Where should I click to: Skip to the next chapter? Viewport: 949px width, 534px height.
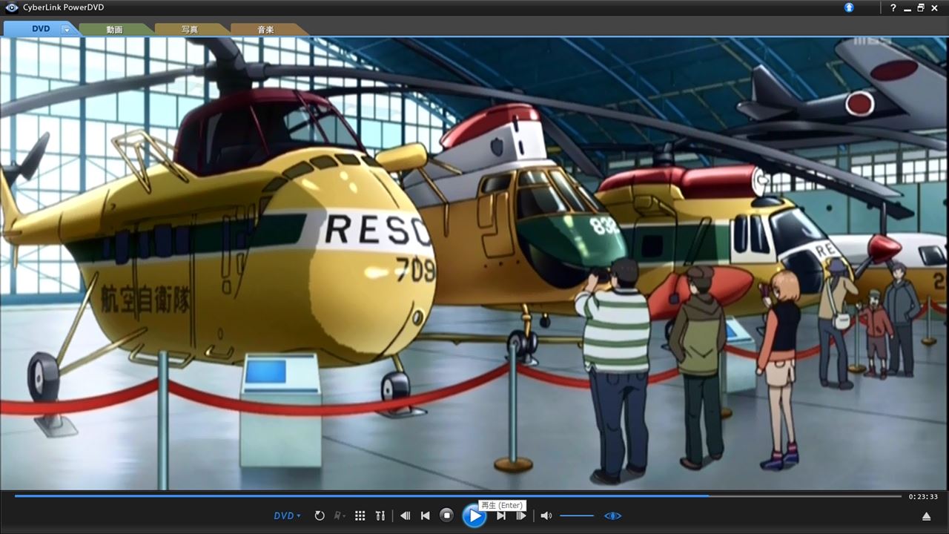pos(501,516)
